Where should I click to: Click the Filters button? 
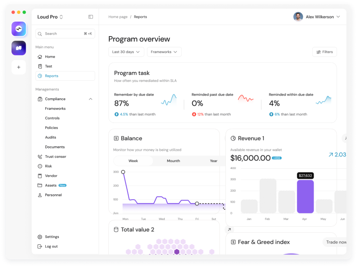(x=324, y=52)
